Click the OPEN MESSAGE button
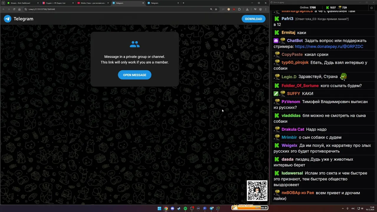Image resolution: width=377 pixels, height=212 pixels. click(x=135, y=75)
